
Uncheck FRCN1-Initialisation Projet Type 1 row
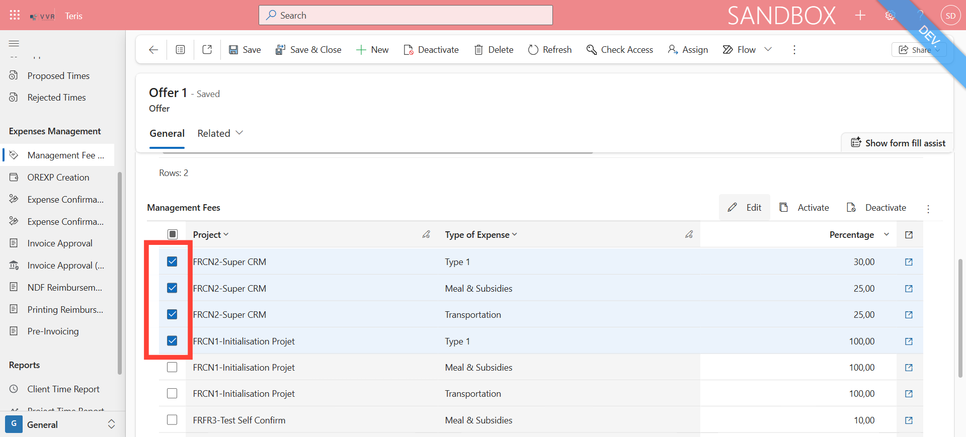point(172,341)
